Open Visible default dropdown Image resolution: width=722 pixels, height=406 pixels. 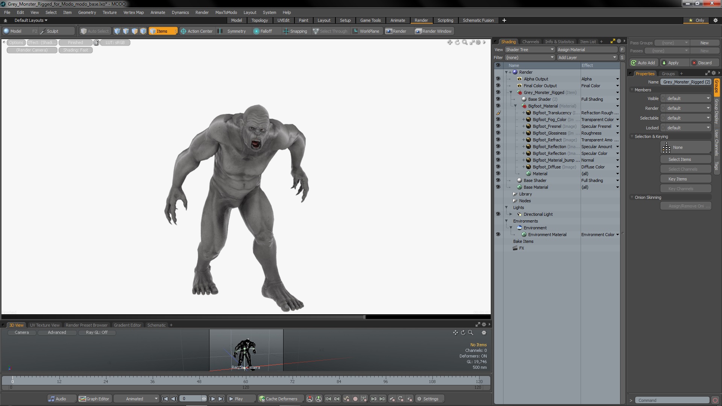click(x=686, y=98)
